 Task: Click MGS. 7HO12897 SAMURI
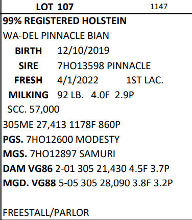click(x=59, y=154)
